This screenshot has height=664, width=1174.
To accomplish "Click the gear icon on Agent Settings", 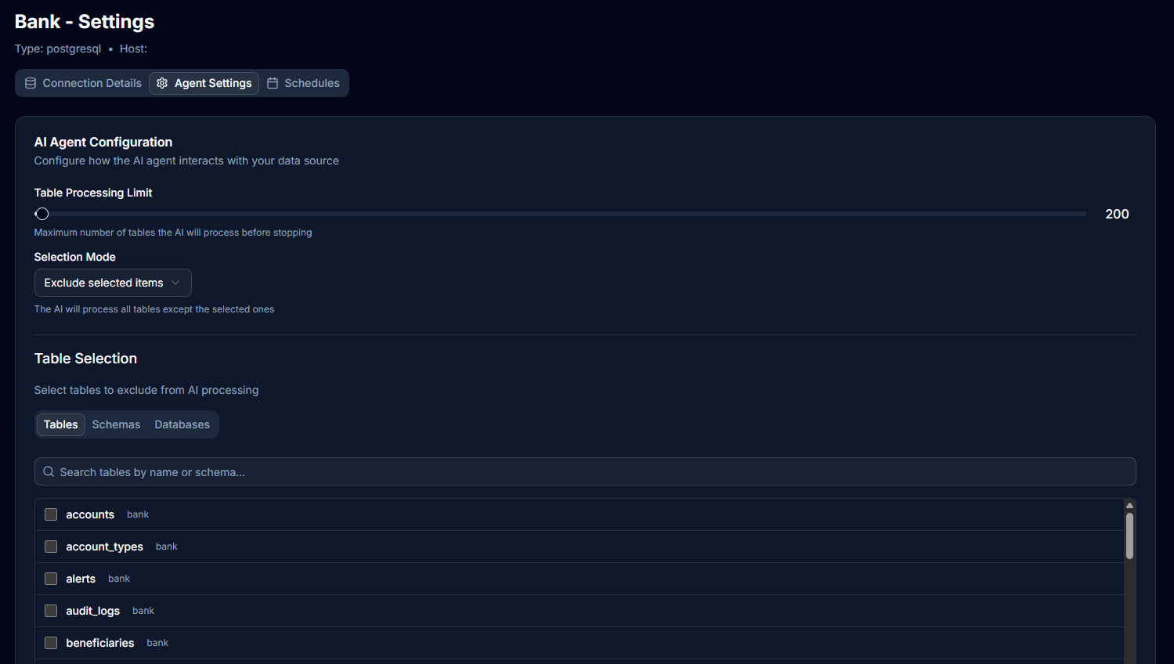I will point(162,83).
